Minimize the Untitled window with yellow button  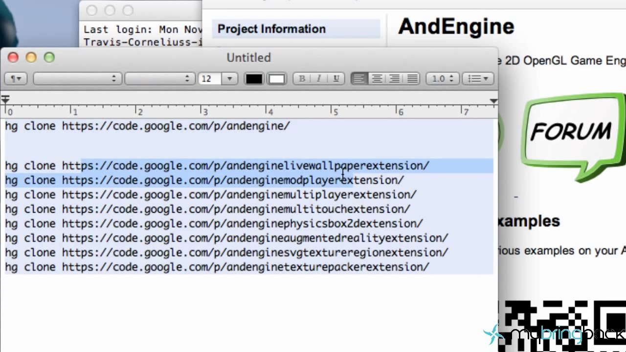tap(31, 58)
